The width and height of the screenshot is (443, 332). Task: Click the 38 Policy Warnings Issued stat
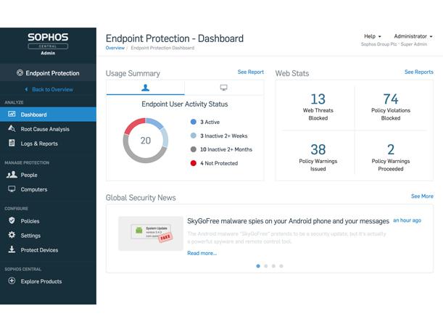pyautogui.click(x=318, y=157)
